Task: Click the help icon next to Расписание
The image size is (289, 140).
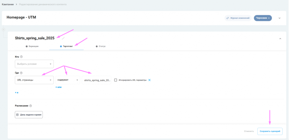Action: [30, 106]
